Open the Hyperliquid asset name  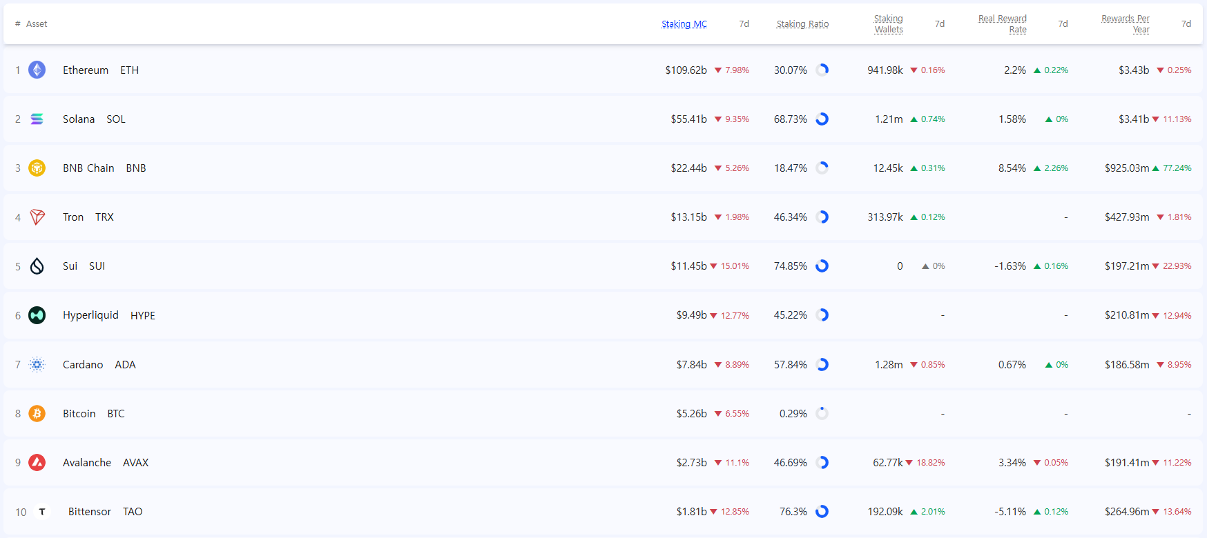click(x=90, y=315)
